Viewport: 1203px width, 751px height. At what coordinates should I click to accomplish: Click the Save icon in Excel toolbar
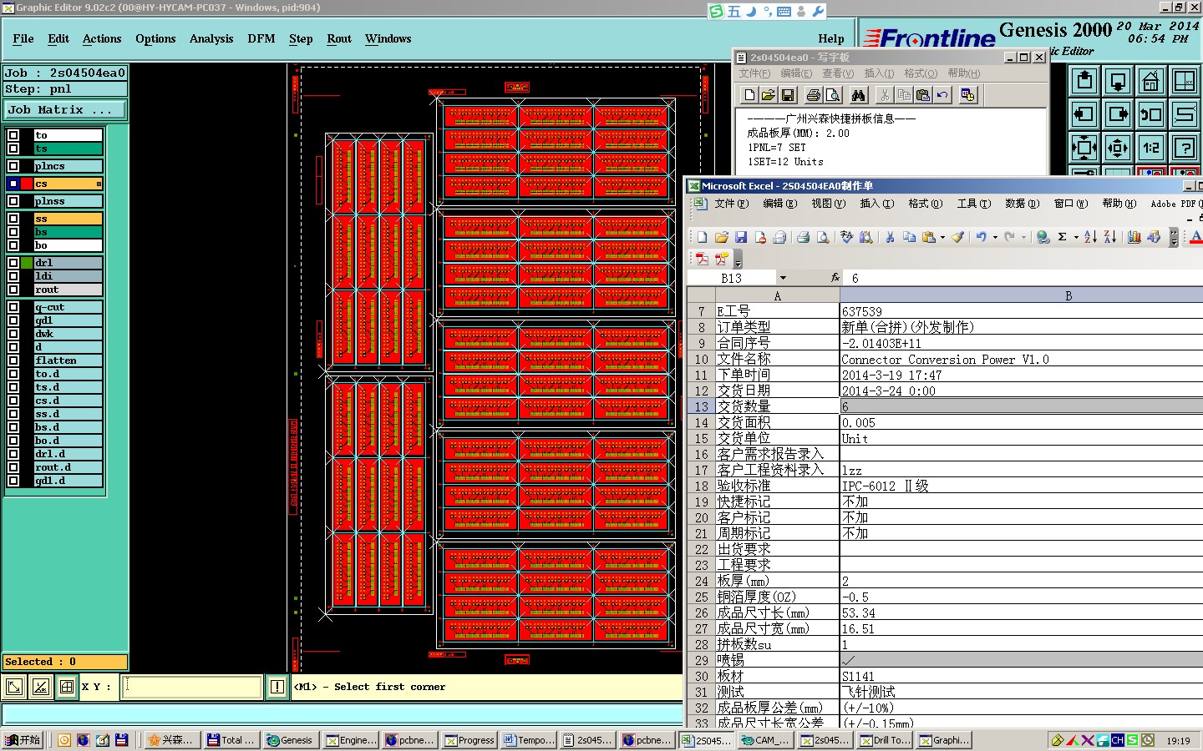click(741, 237)
